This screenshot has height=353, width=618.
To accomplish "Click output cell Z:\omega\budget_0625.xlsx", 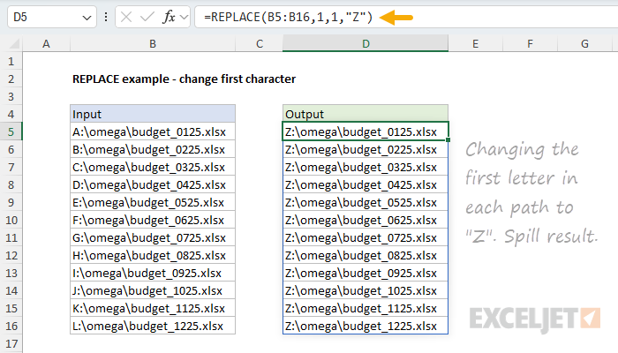I will tap(366, 220).
